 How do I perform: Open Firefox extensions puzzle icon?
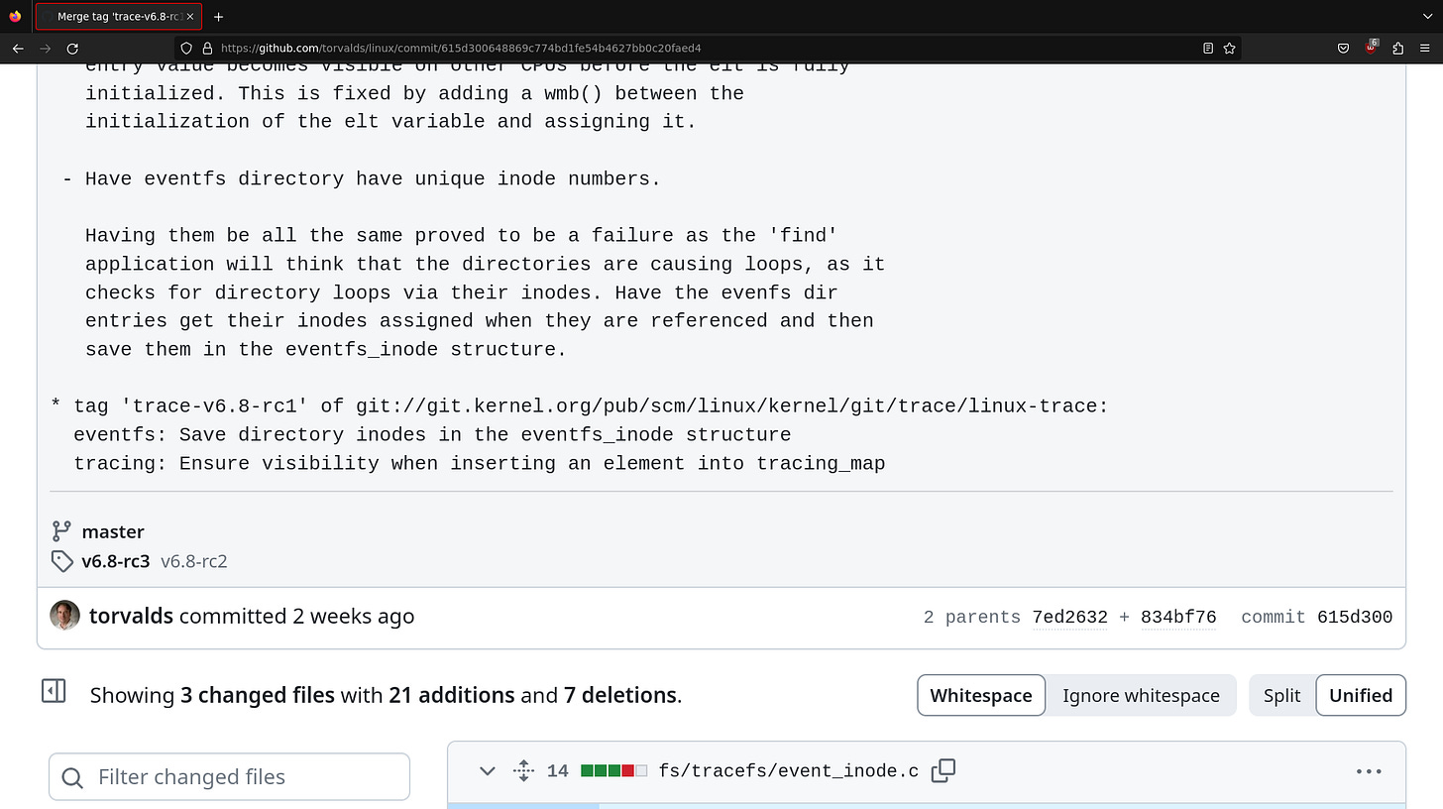[x=1397, y=48]
